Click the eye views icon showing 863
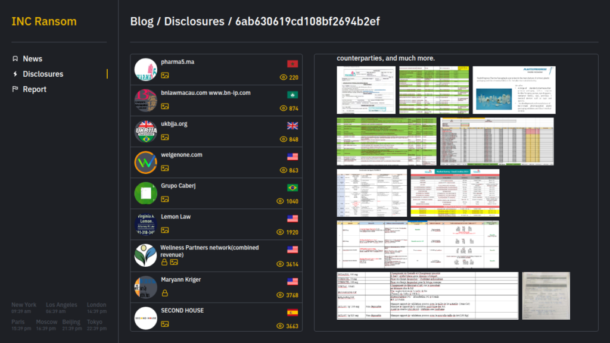 283,170
